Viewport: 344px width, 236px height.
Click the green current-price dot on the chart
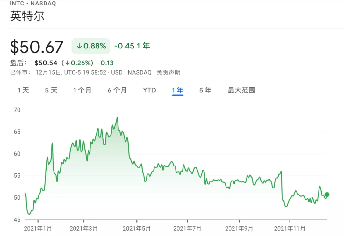click(x=327, y=195)
